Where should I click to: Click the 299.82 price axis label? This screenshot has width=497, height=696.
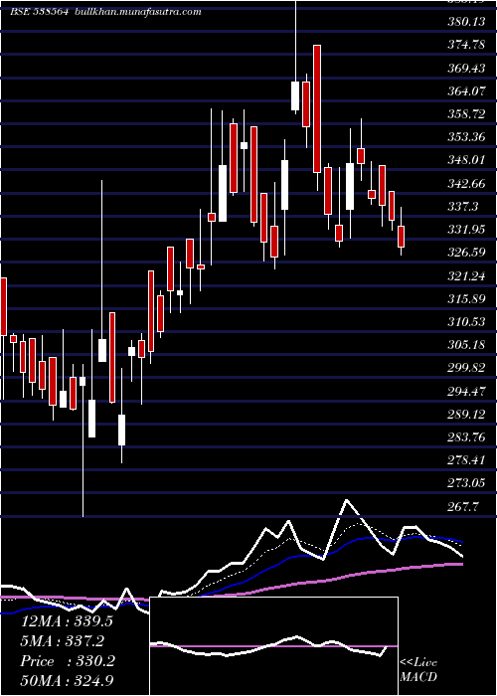tap(466, 368)
